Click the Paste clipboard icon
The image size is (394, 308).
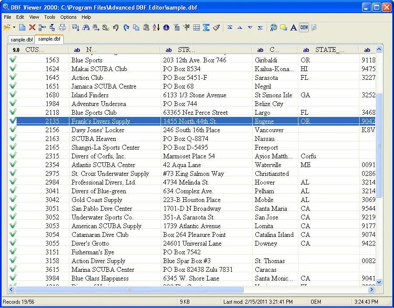146,27
